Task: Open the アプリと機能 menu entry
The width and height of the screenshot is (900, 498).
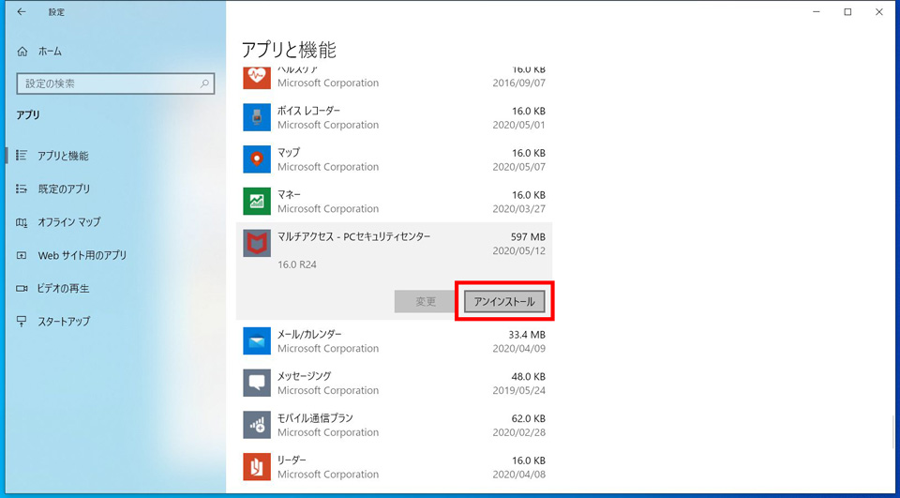Action: 63,156
